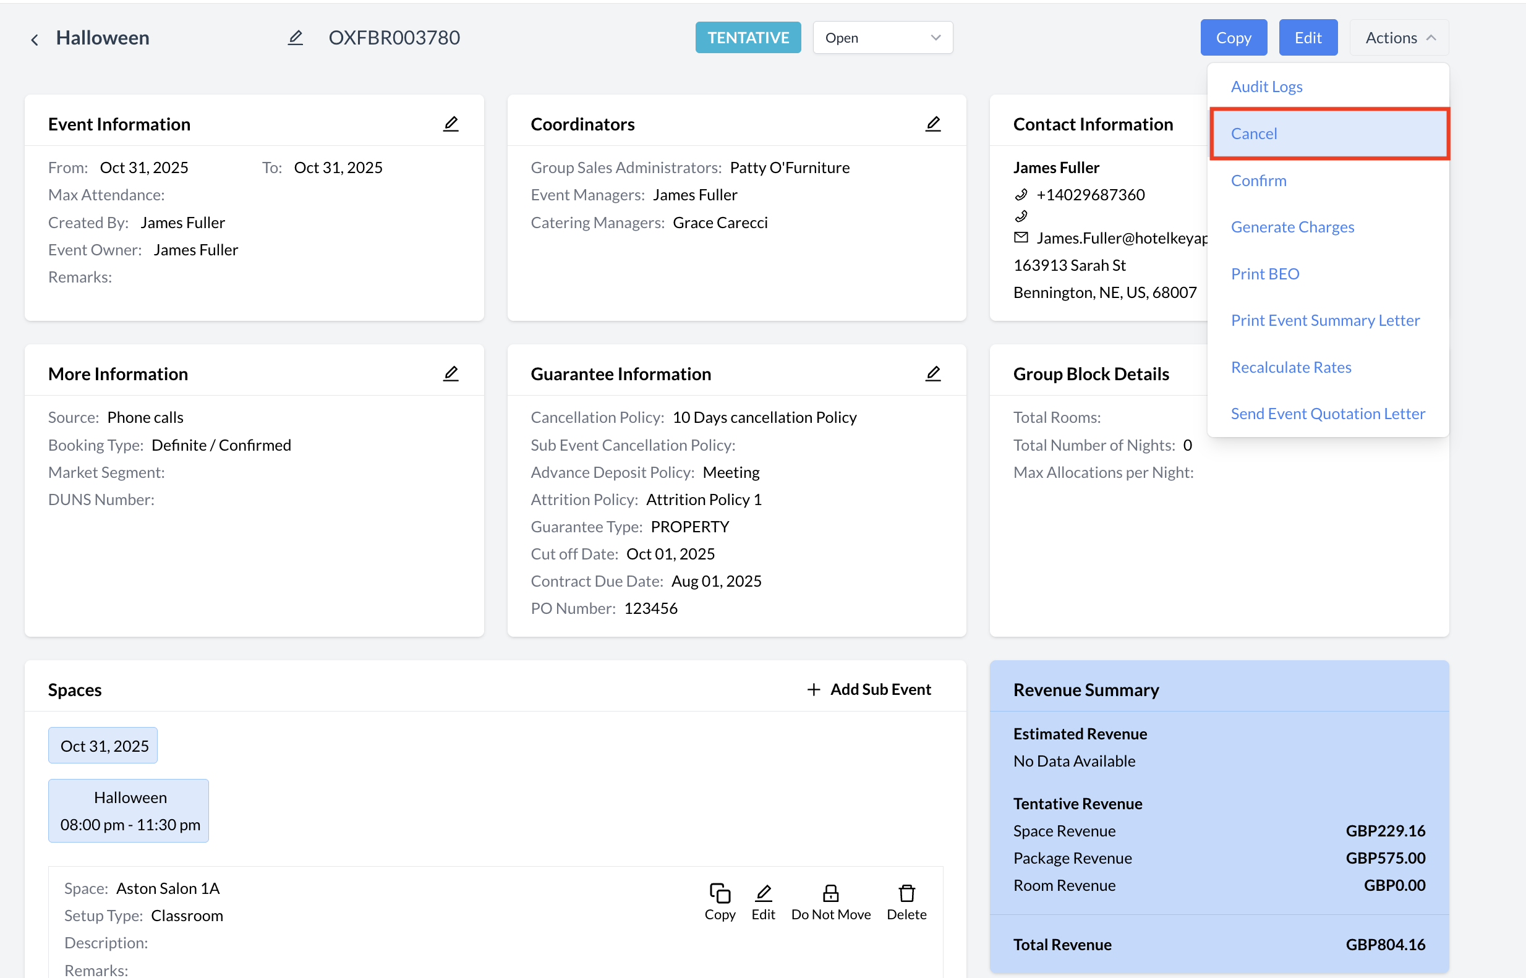Select Print BEO in Actions menu
Viewport: 1526px width, 978px height.
(x=1264, y=274)
